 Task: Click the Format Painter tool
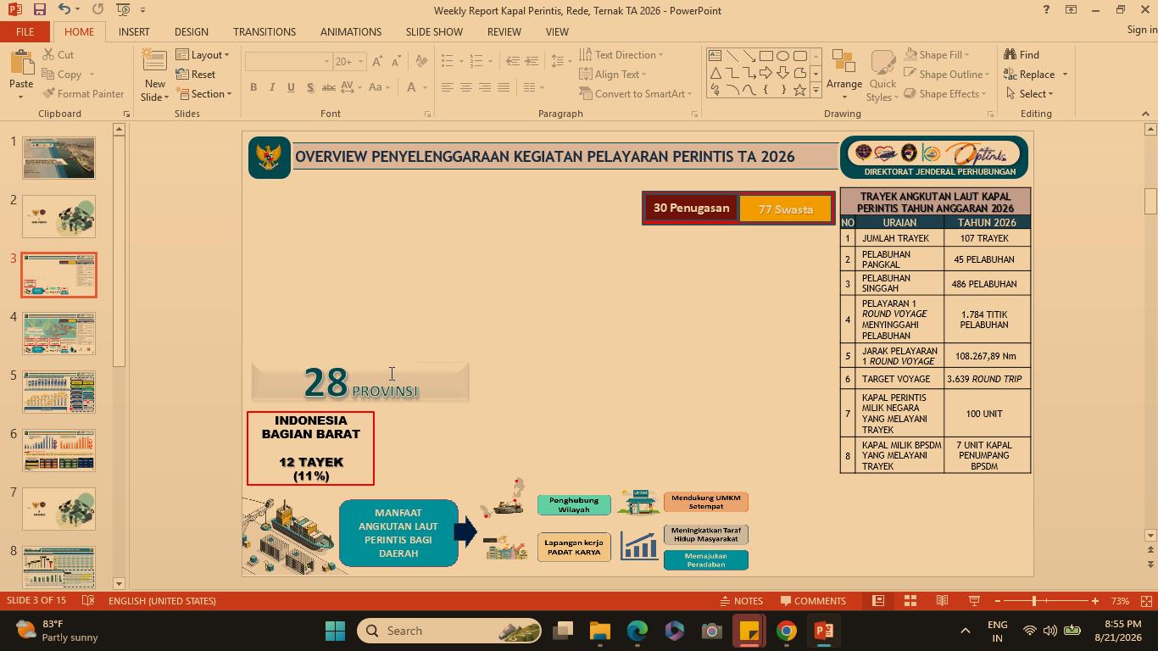click(x=82, y=93)
